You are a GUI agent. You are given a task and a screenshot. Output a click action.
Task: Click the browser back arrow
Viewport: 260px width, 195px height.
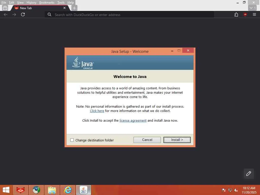point(6,14)
